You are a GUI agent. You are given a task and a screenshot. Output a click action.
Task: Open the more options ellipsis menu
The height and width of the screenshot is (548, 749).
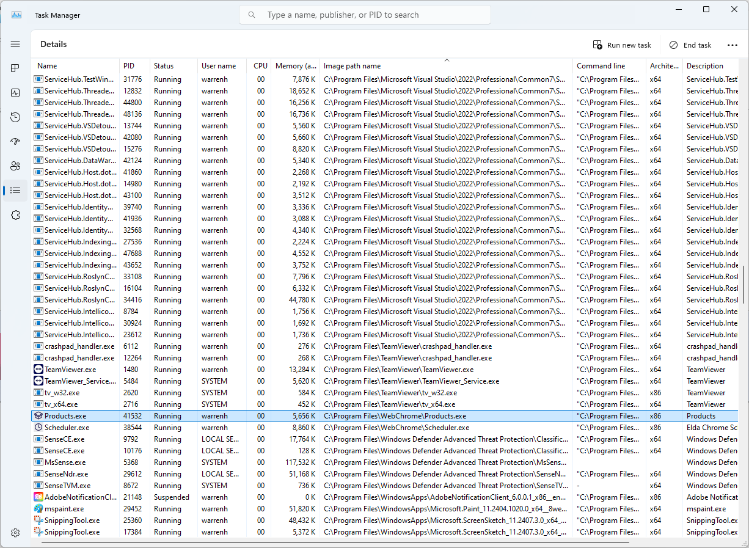pos(732,45)
